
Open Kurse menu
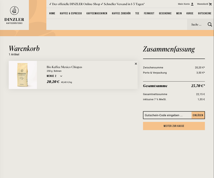[x=190, y=13]
